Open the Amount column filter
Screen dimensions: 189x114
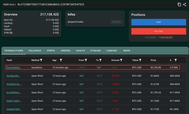coord(121,60)
